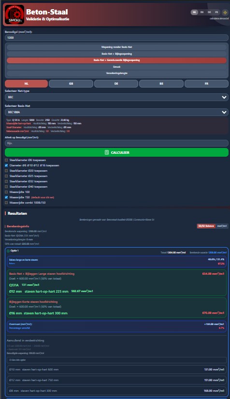Switch interface language to NL in header

(x=194, y=12)
